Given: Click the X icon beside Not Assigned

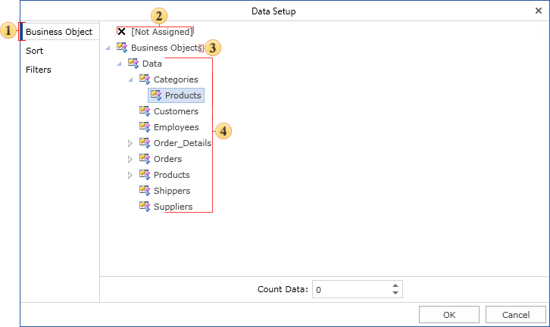Looking at the screenshot, I should point(121,32).
